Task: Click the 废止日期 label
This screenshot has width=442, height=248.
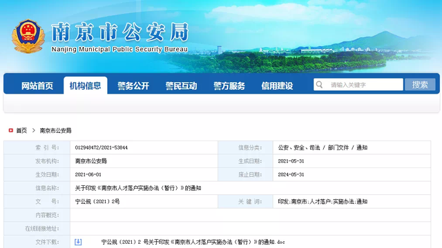Action: coord(250,174)
